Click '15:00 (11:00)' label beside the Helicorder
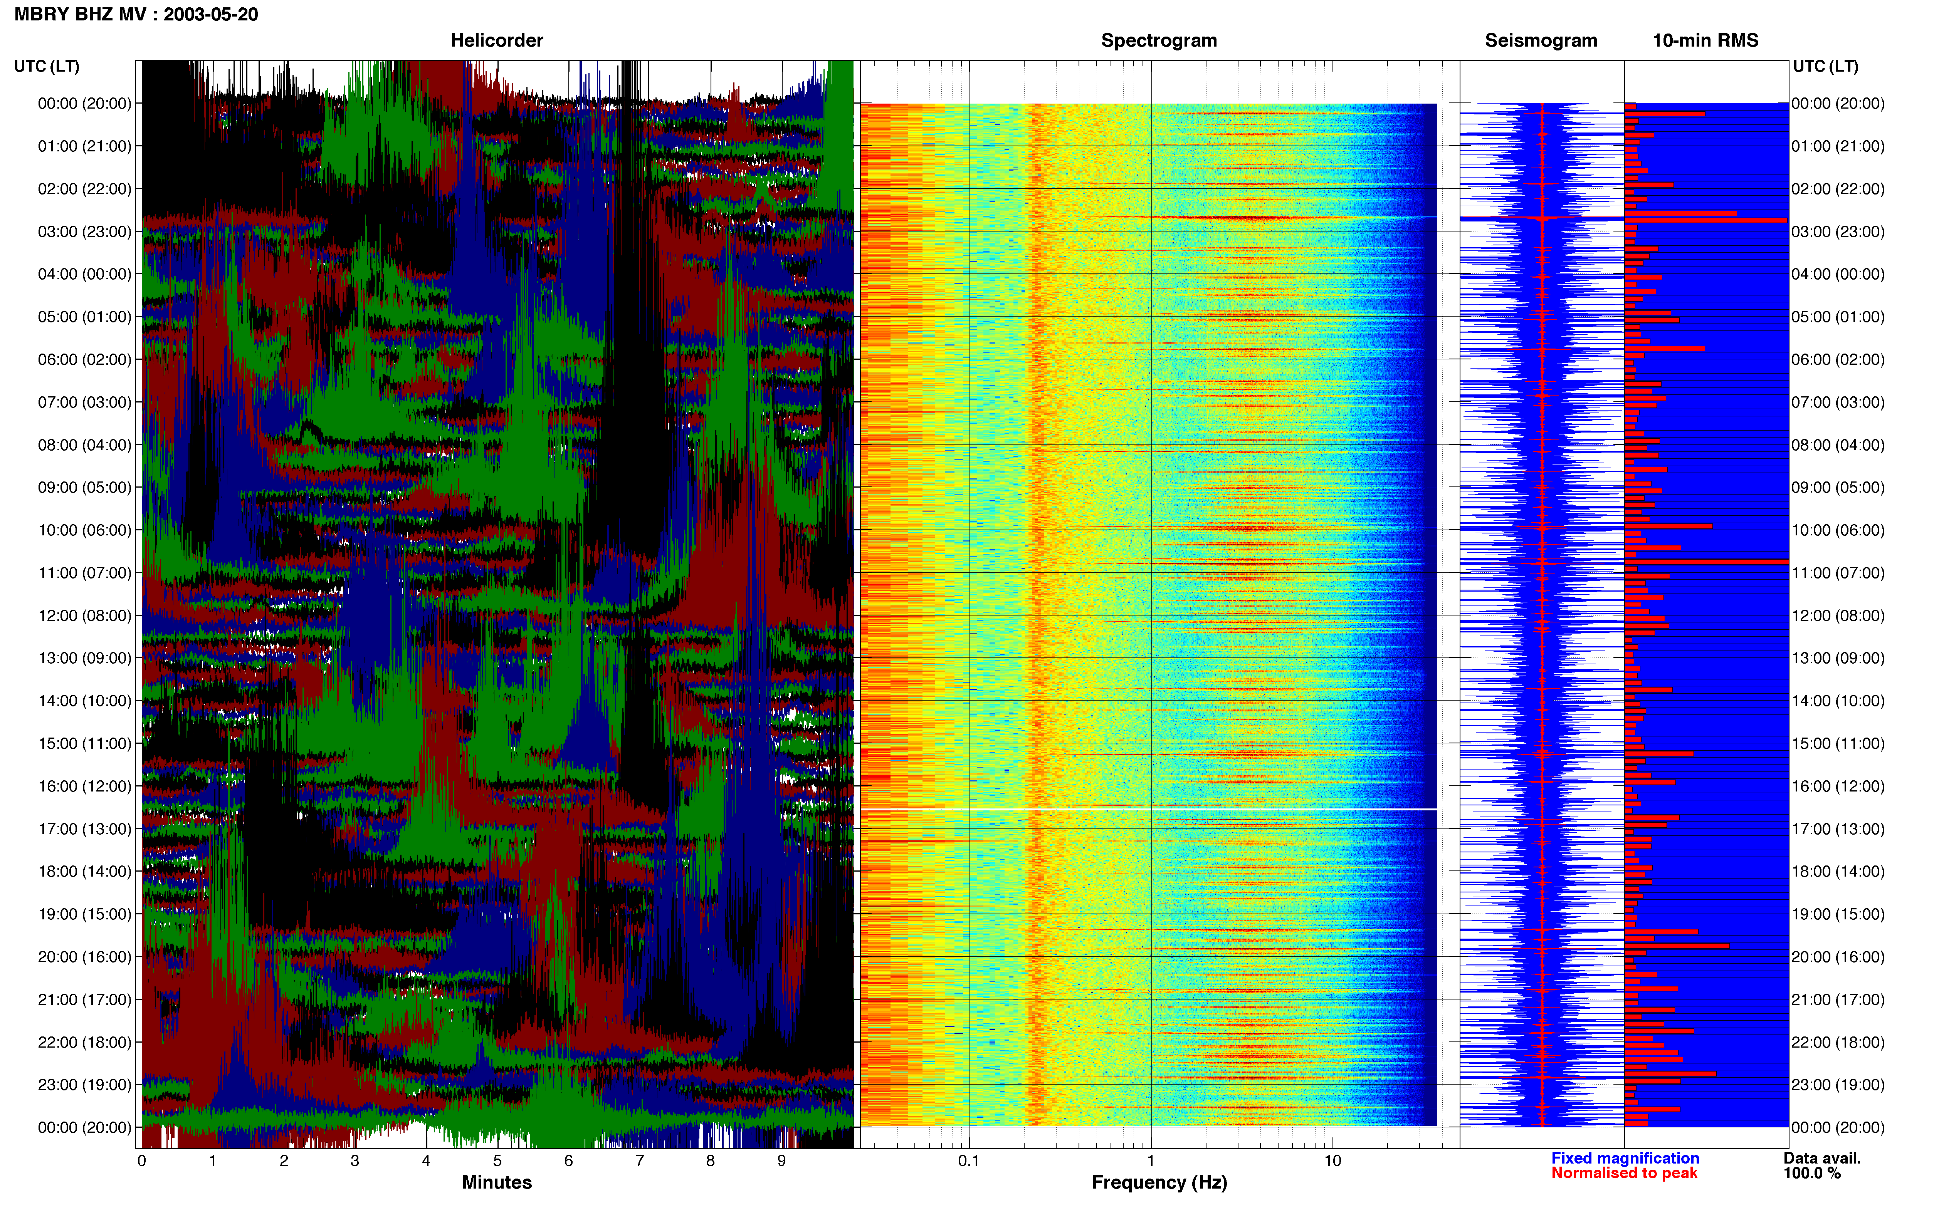 pyautogui.click(x=85, y=744)
